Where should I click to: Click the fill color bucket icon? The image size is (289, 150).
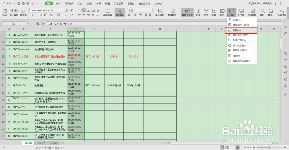click(58, 15)
